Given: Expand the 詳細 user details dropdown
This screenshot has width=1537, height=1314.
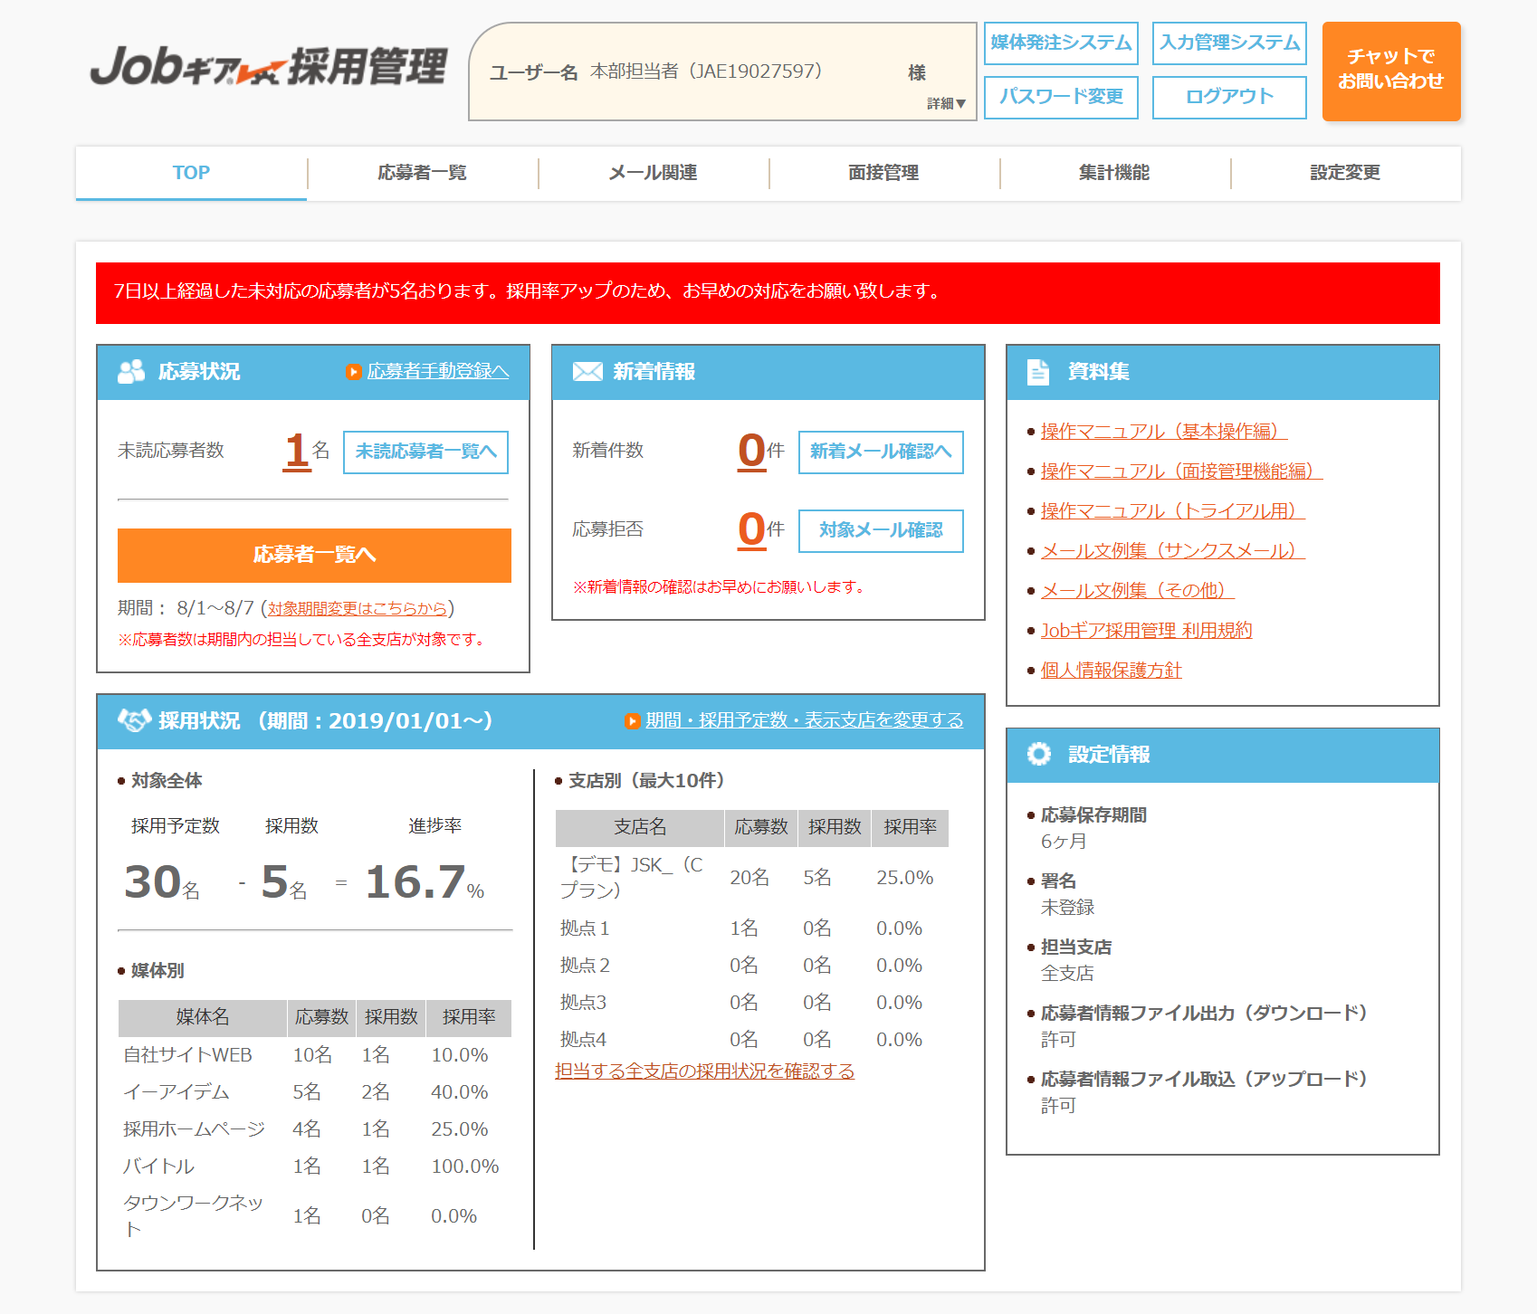Looking at the screenshot, I should point(946,104).
